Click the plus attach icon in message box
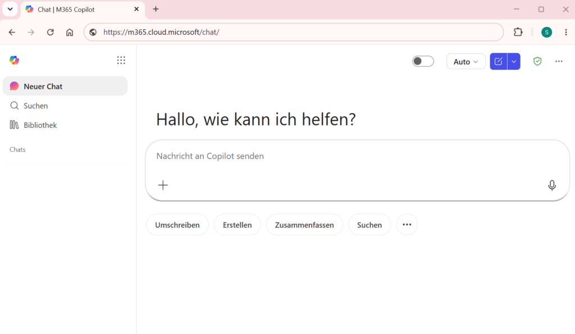This screenshot has width=575, height=334. click(x=163, y=185)
